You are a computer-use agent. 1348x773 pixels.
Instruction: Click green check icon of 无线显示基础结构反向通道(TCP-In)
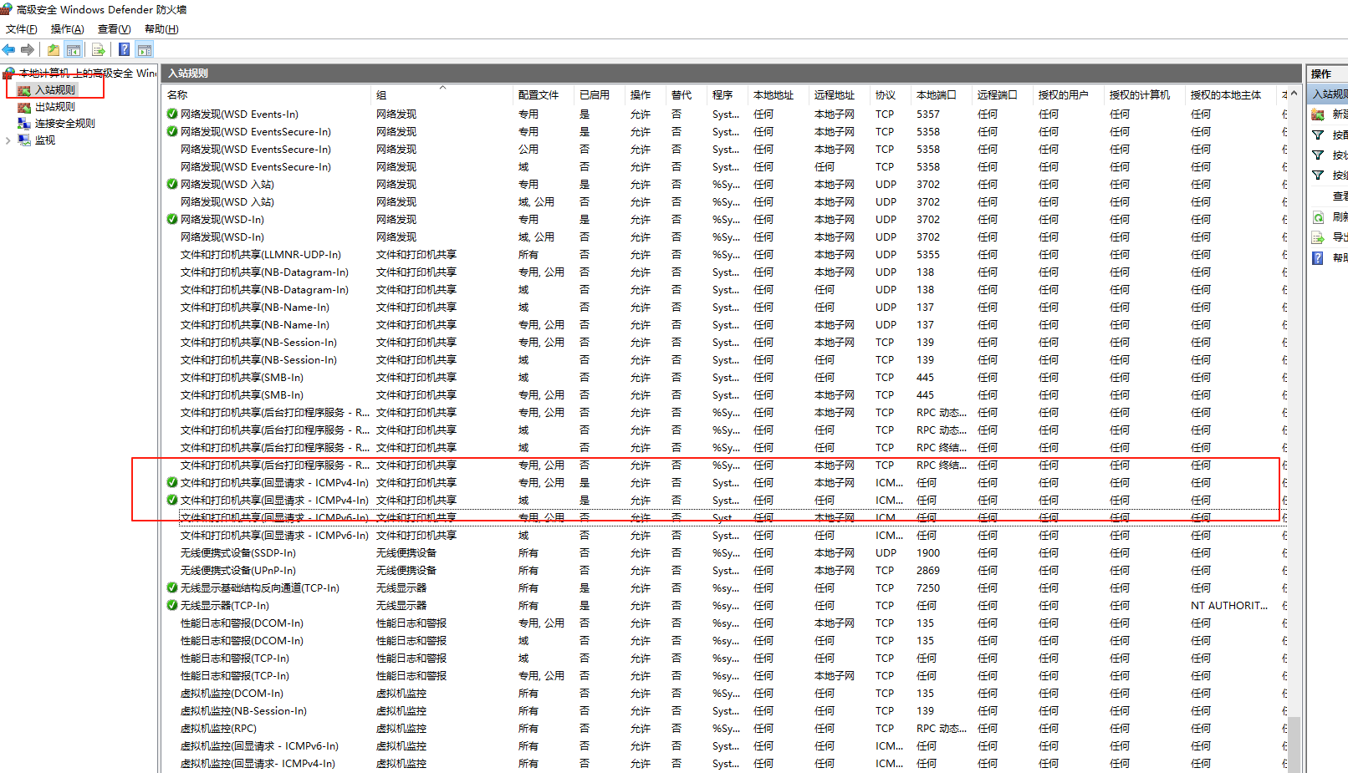click(x=172, y=588)
